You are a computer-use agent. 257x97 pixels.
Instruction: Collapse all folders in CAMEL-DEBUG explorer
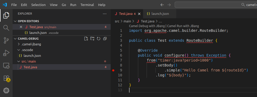(x=105, y=39)
